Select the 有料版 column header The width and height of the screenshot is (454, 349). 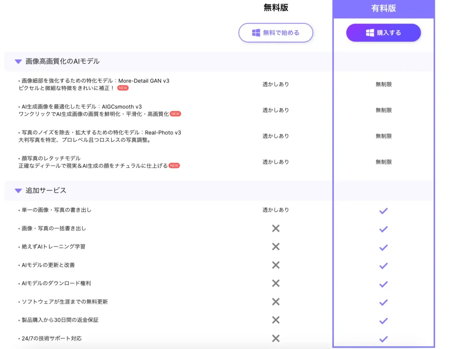point(383,7)
